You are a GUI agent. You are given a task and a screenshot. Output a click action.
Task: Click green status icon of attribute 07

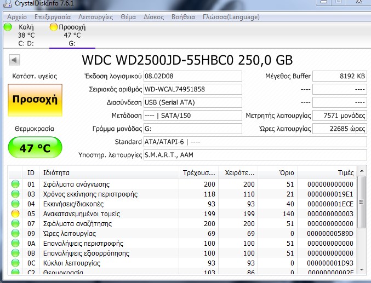tap(15, 223)
